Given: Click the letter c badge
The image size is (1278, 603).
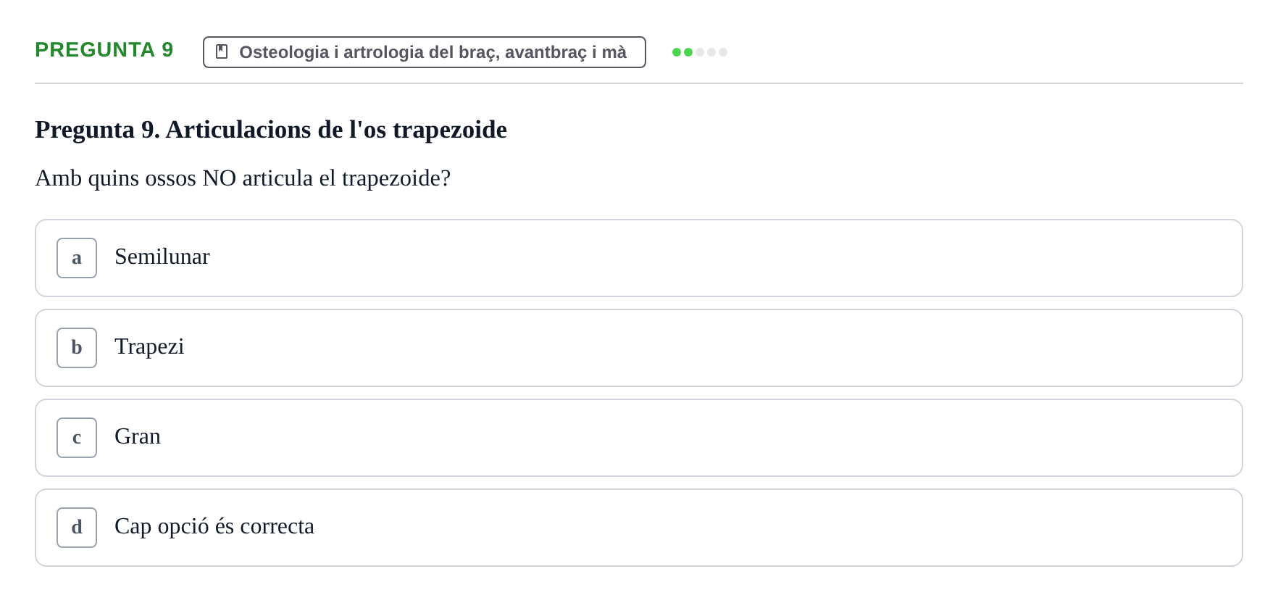Looking at the screenshot, I should point(77,438).
